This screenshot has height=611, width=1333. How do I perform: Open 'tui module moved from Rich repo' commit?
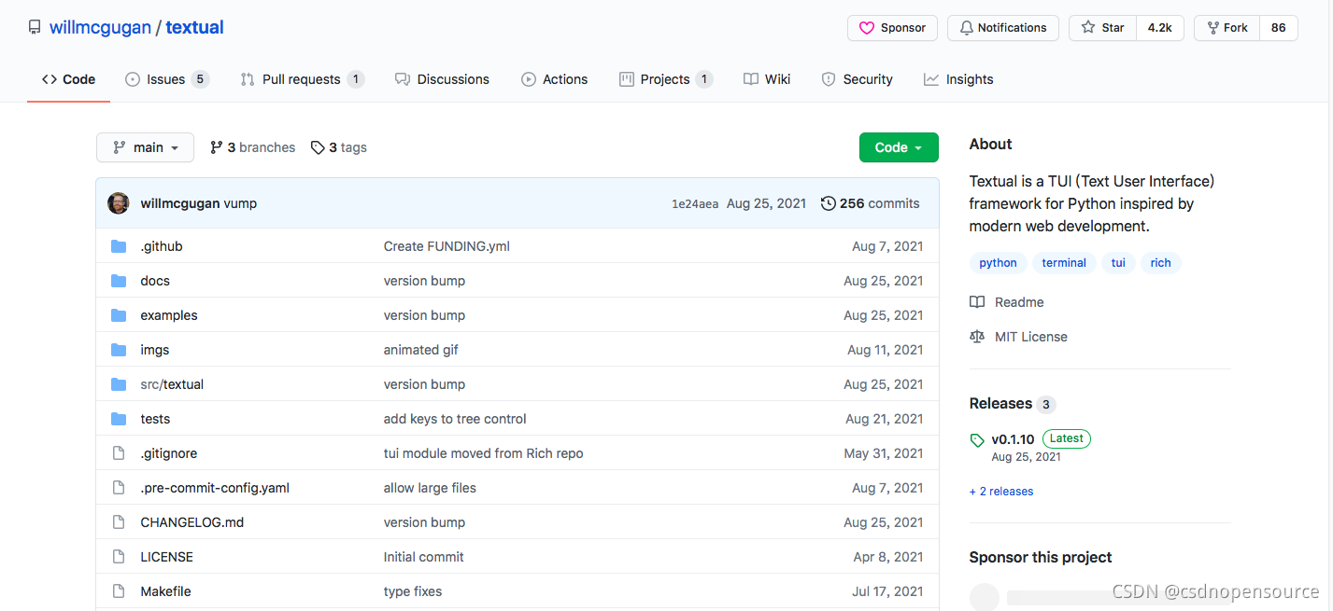(484, 453)
